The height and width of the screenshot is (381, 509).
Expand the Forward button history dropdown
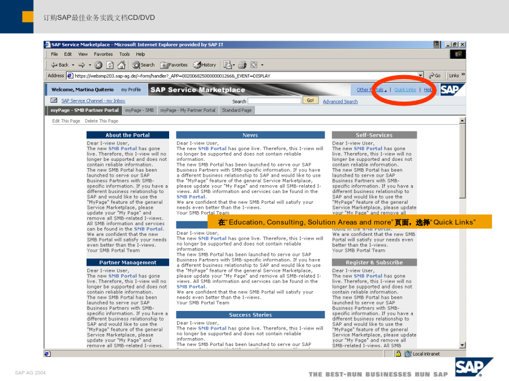click(x=90, y=65)
